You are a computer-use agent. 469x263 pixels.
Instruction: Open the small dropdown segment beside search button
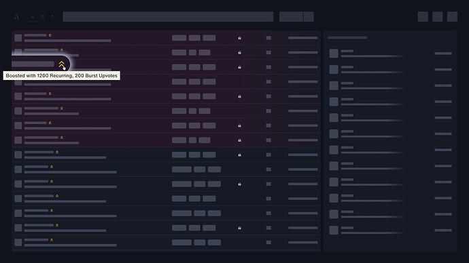coord(309,17)
